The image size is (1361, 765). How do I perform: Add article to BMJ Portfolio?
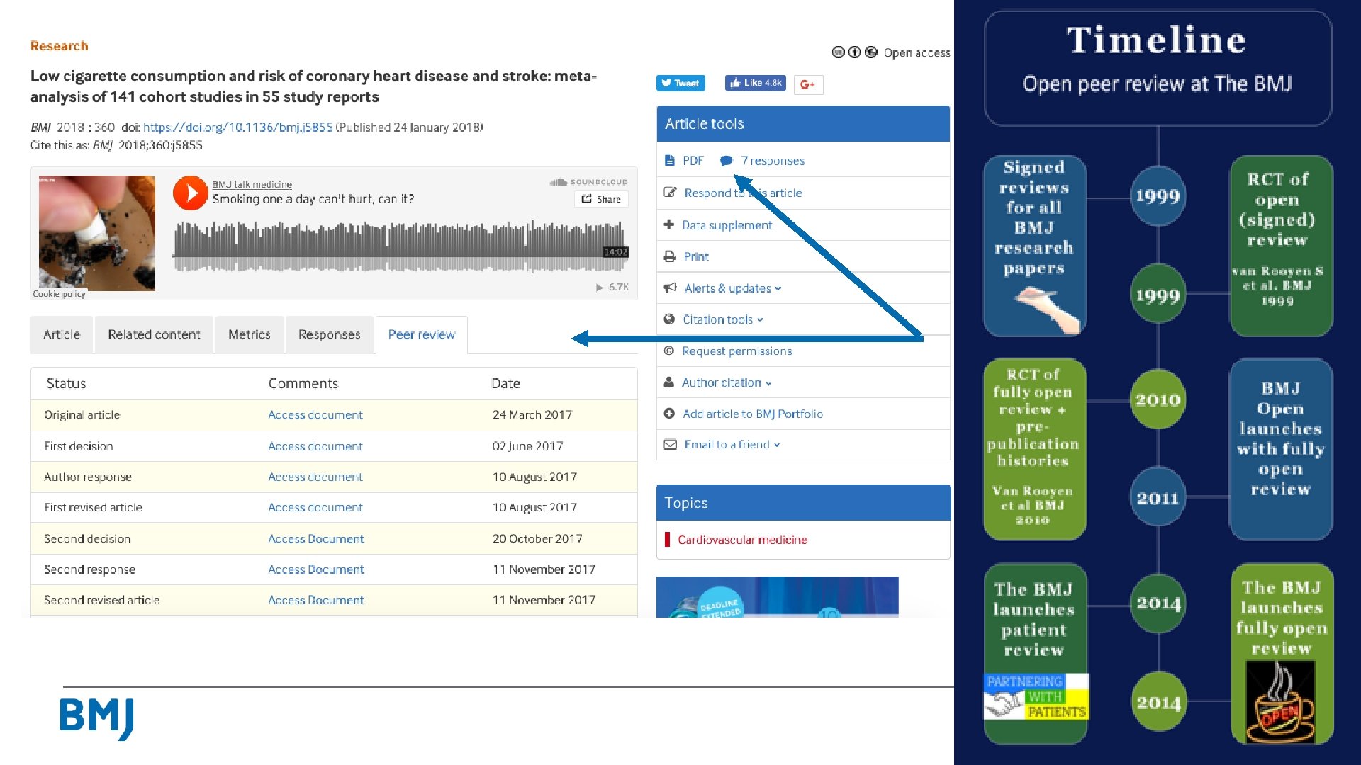coord(751,414)
